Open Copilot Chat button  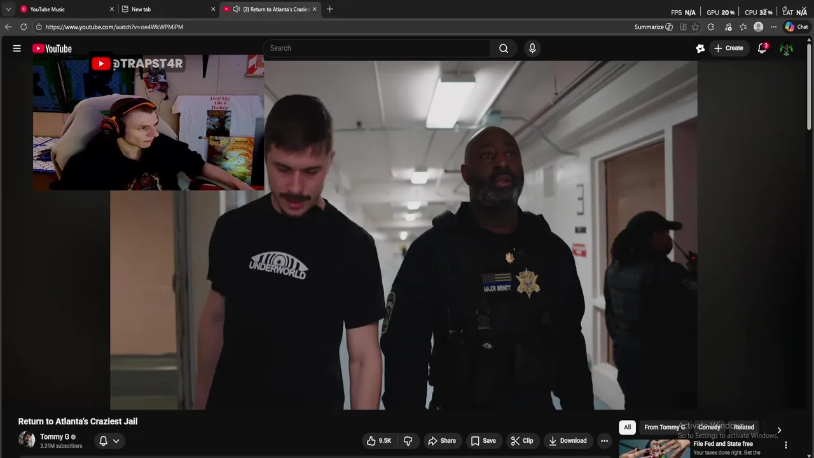pyautogui.click(x=796, y=27)
